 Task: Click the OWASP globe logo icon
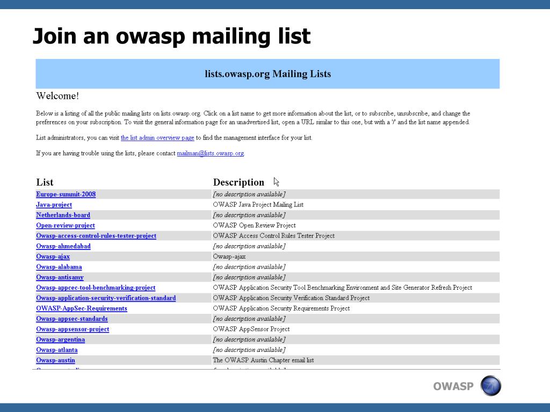coord(491,386)
